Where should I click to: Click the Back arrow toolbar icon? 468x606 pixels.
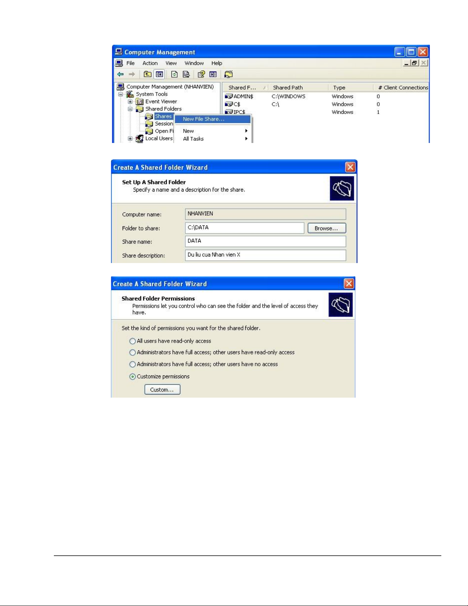[121, 74]
